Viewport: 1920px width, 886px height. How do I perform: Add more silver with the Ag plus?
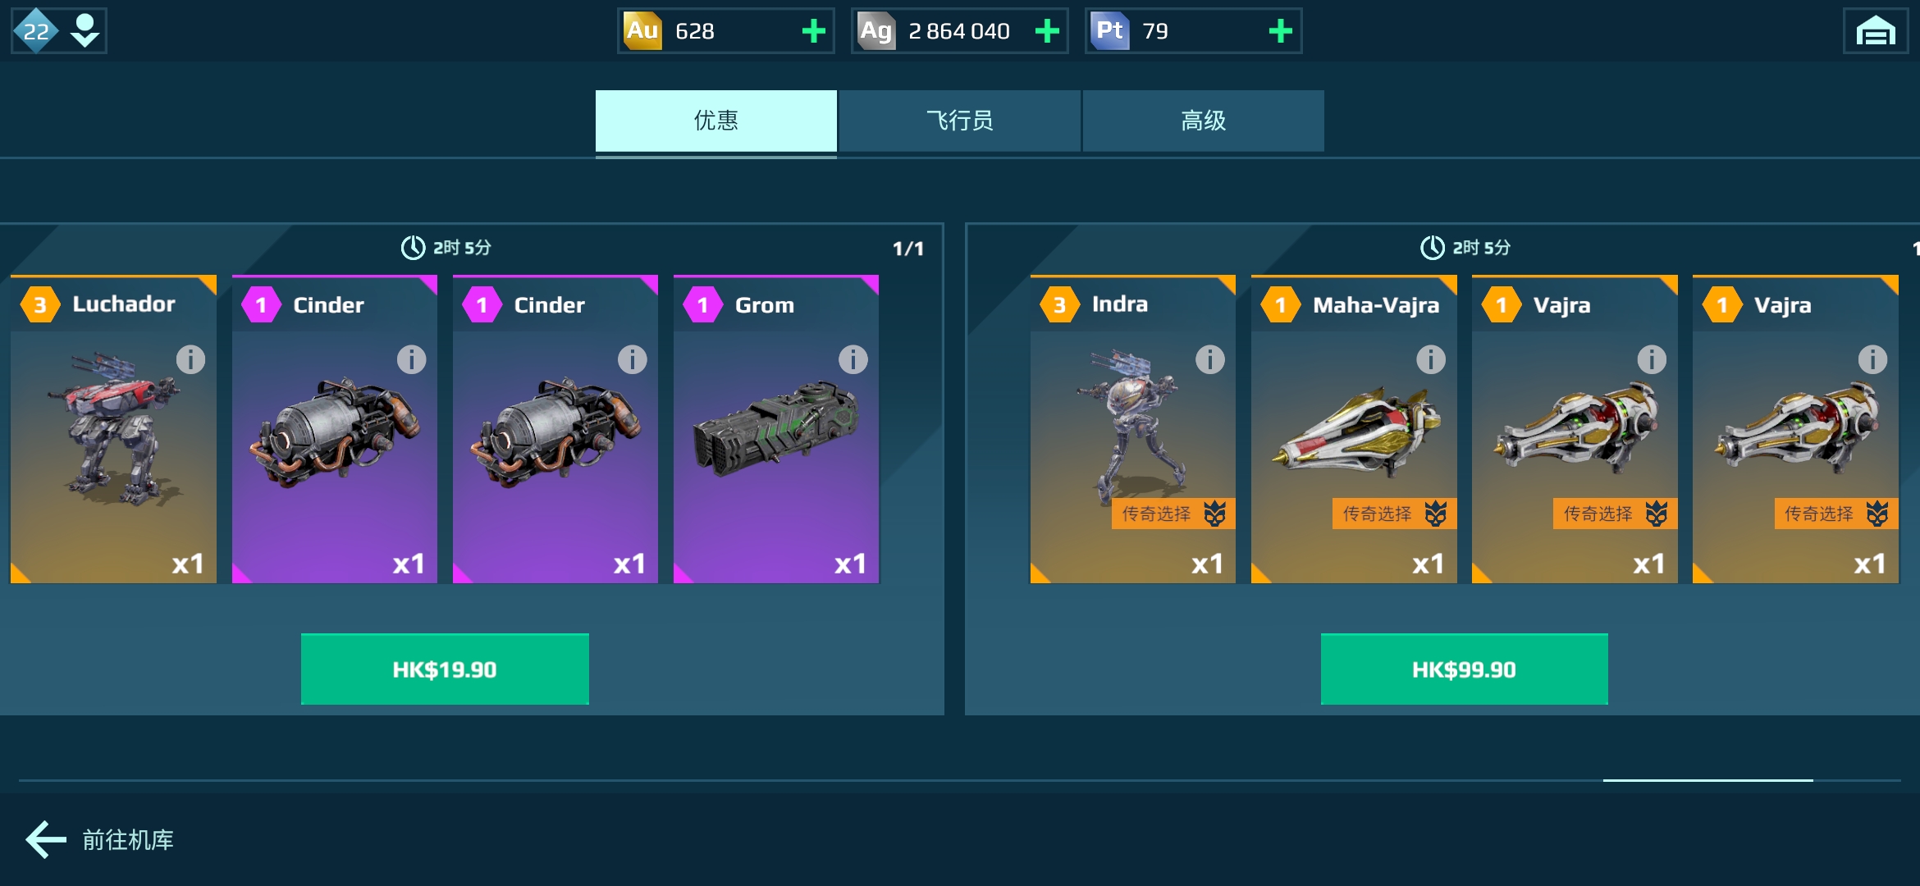(x=1047, y=31)
